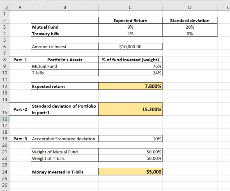Click the 50.00% value in row 22
Screen dimensions: 230x191
tap(130, 158)
